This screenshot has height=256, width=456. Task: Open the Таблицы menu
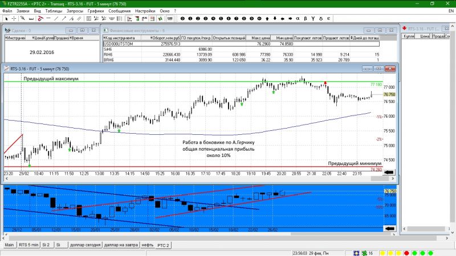point(54,11)
